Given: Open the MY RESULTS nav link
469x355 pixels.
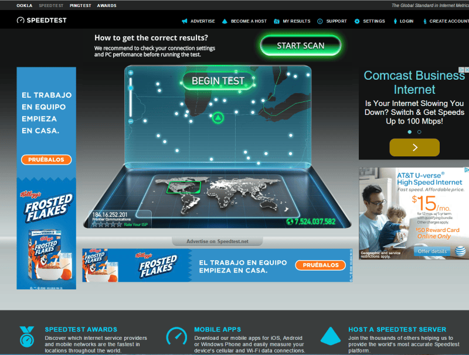Looking at the screenshot, I should pos(297,21).
